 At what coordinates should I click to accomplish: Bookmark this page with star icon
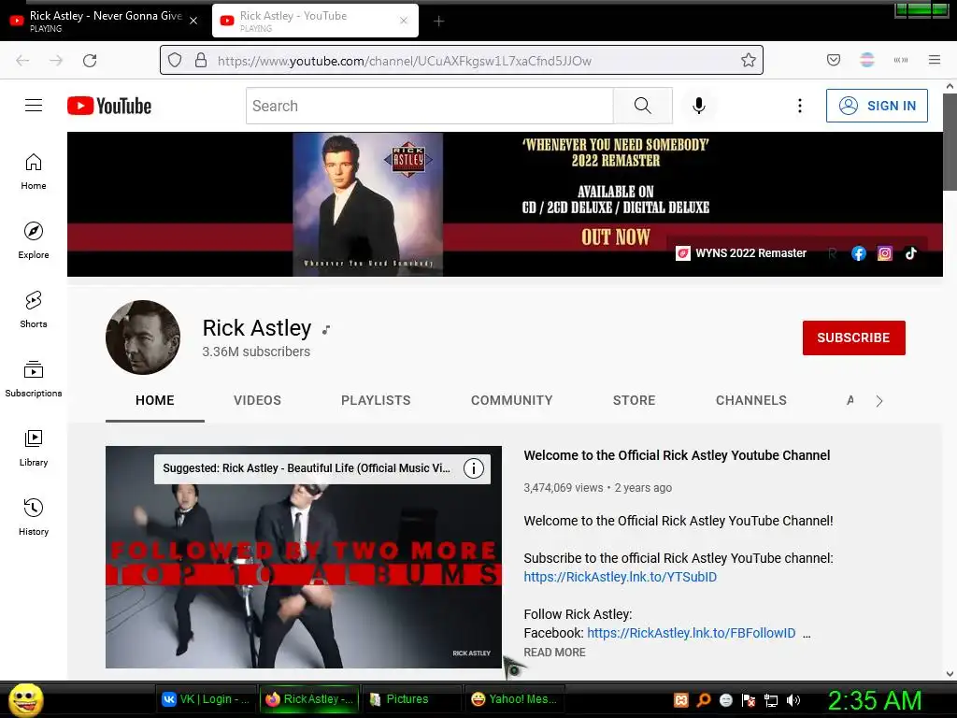[749, 60]
